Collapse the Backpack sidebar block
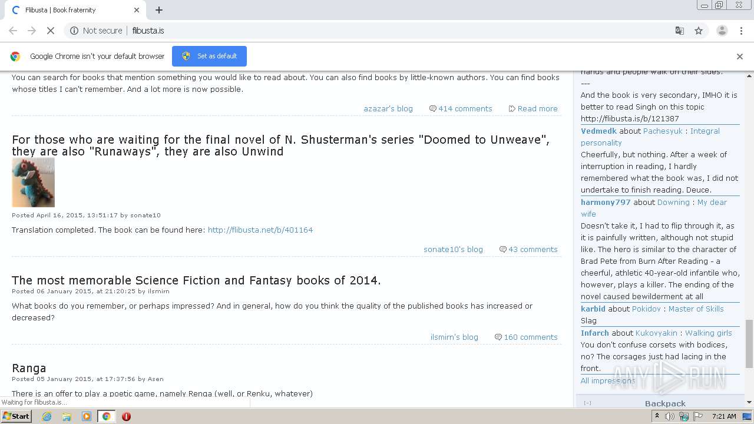 click(x=587, y=403)
